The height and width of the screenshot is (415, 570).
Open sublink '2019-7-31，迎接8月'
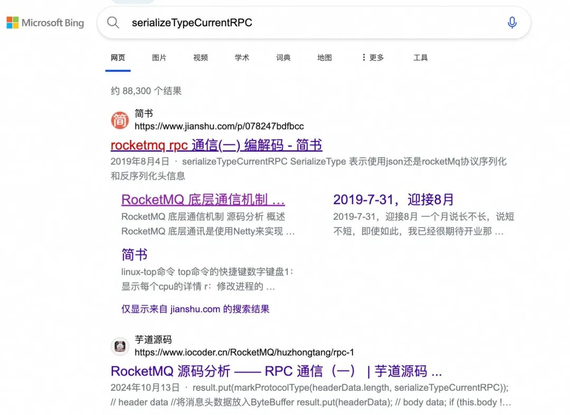(393, 200)
